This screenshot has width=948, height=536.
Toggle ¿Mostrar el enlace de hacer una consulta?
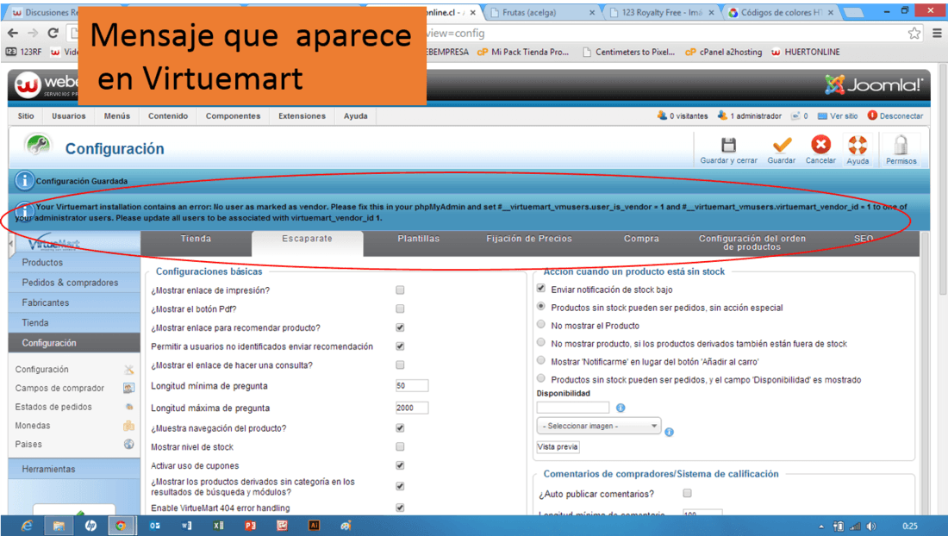(400, 365)
